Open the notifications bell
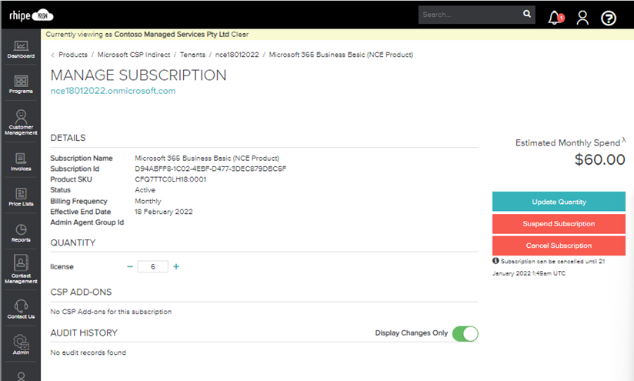Viewport: 634px width, 381px height. pyautogui.click(x=556, y=18)
